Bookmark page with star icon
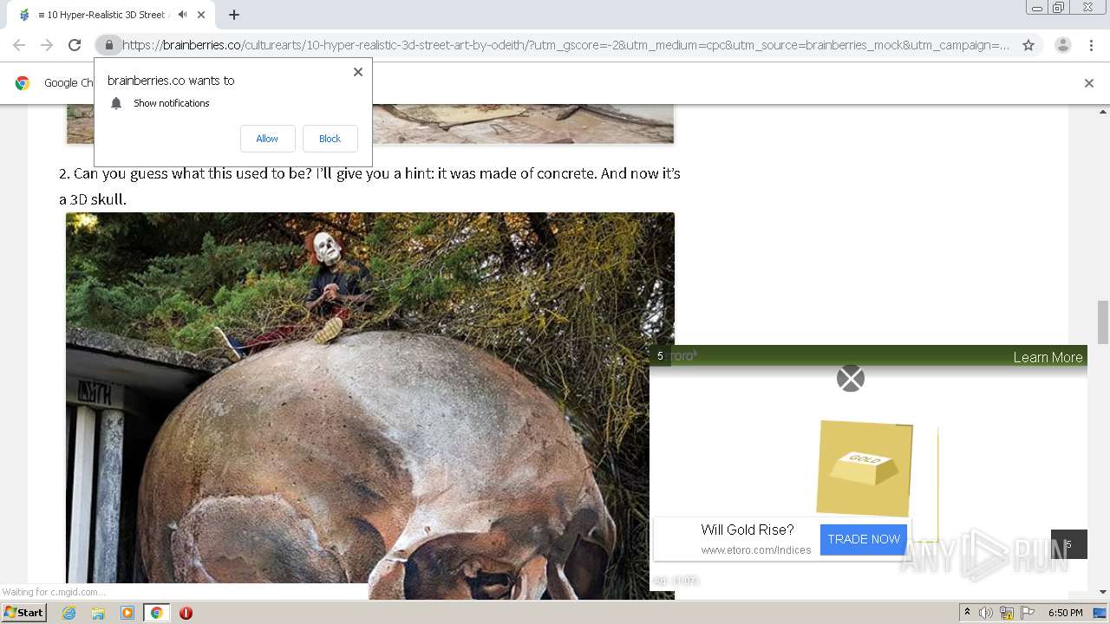The width and height of the screenshot is (1110, 624). [x=1028, y=45]
